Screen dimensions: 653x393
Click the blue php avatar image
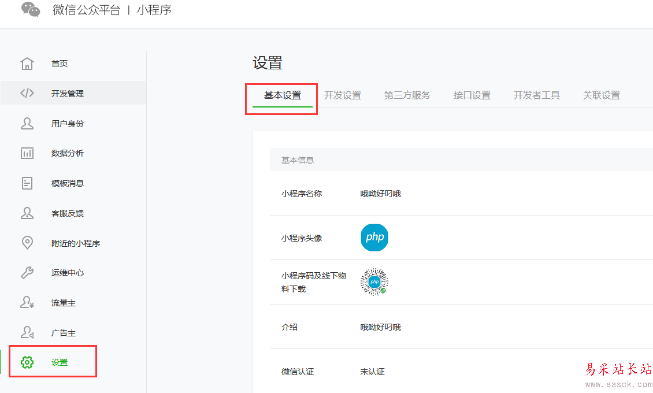click(374, 238)
